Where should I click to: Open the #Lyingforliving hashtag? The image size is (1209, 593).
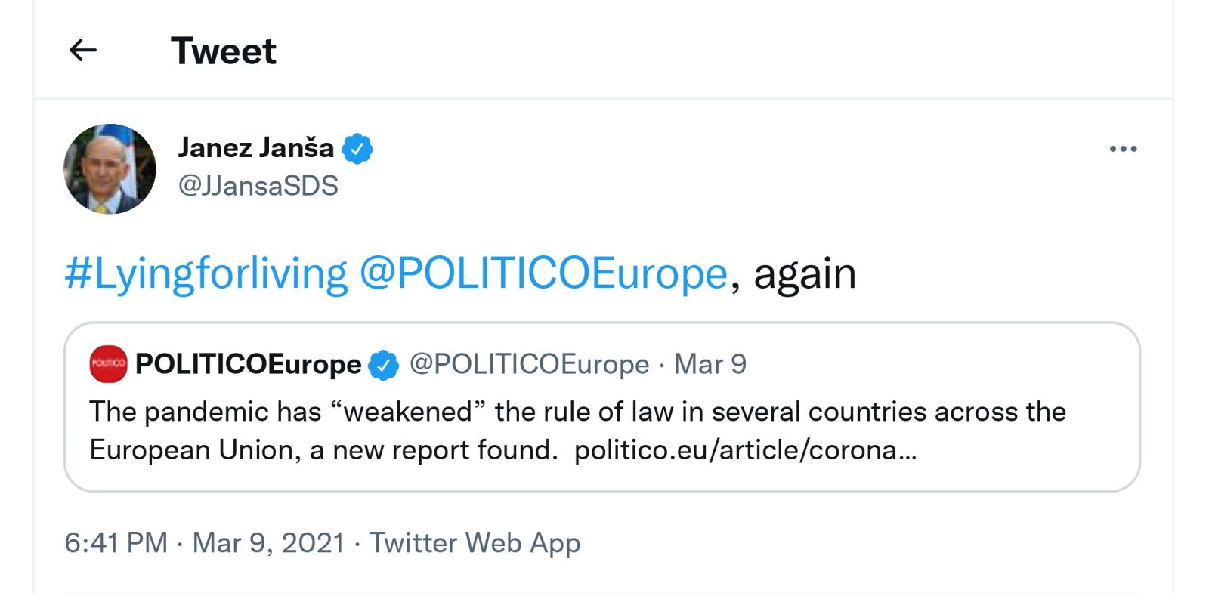pos(206,273)
